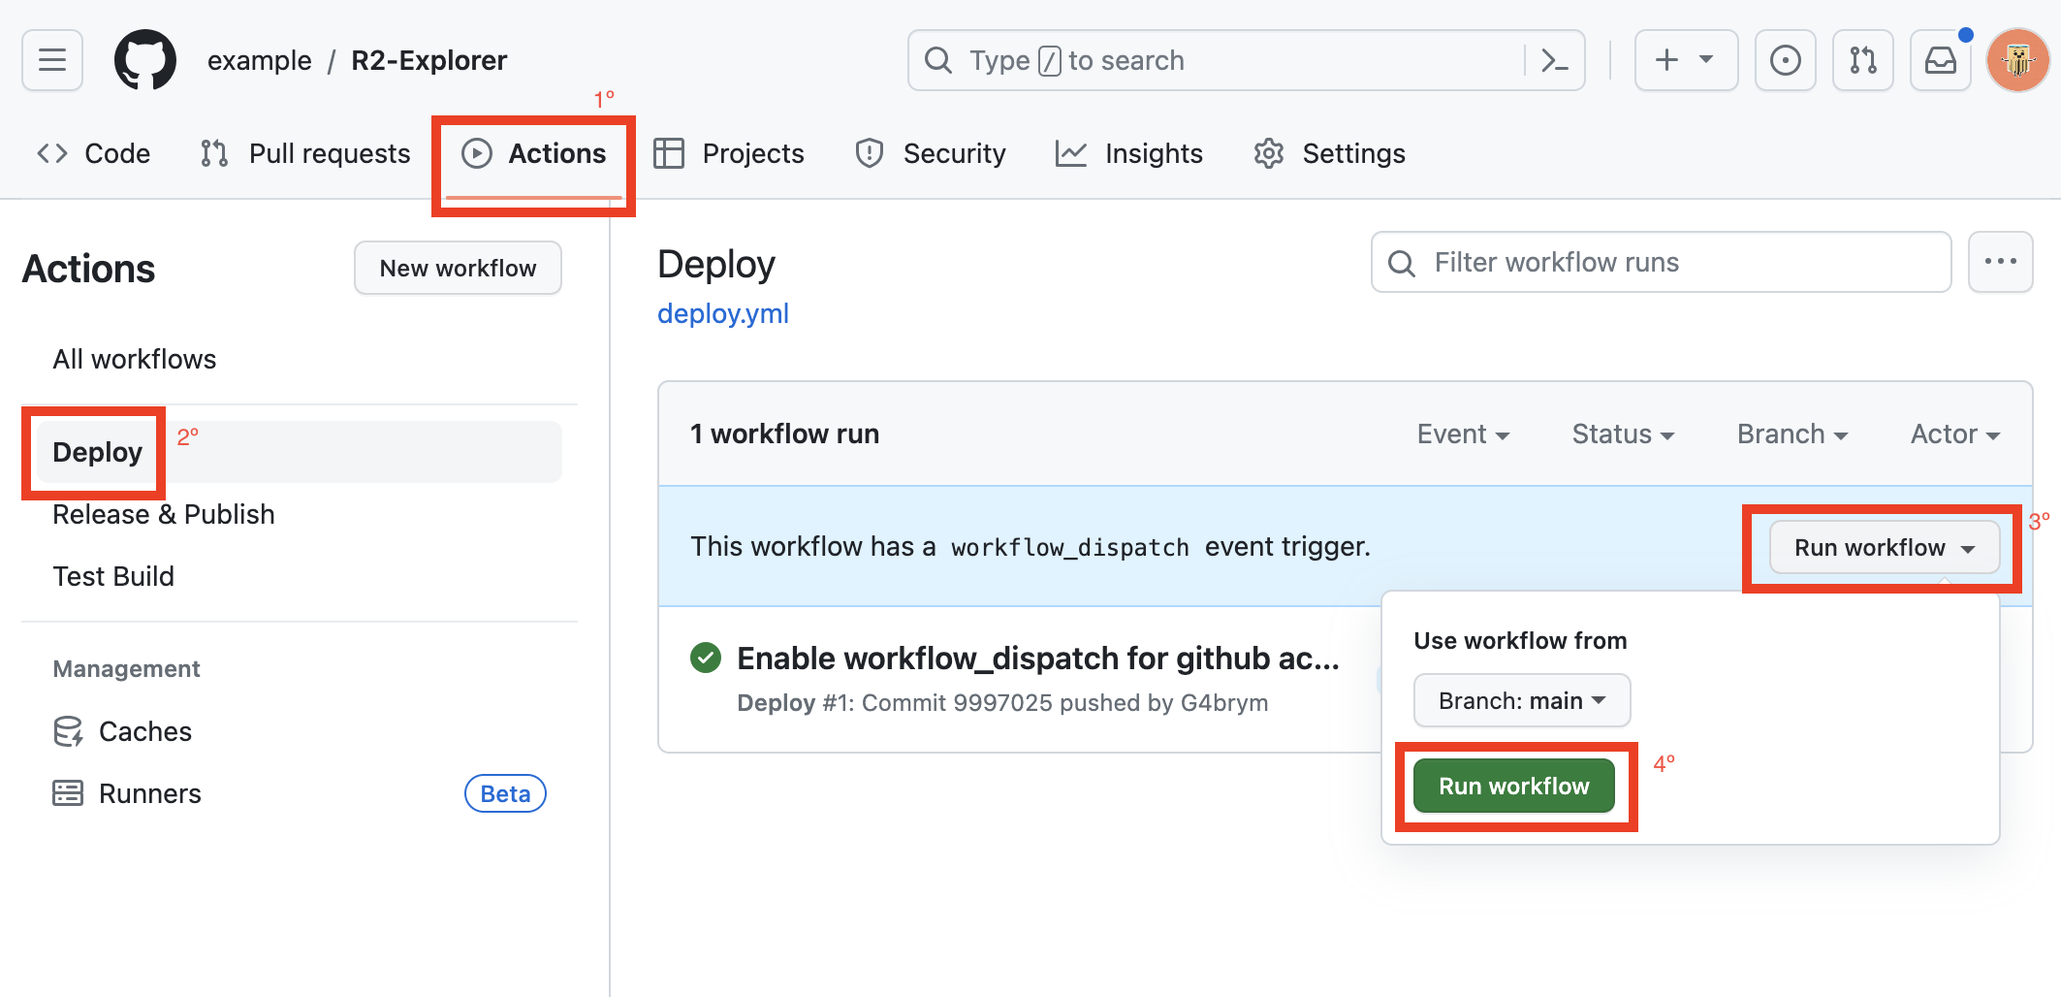This screenshot has width=2061, height=997.
Task: Click the Deploy #1 commit details text
Action: pos(1002,702)
